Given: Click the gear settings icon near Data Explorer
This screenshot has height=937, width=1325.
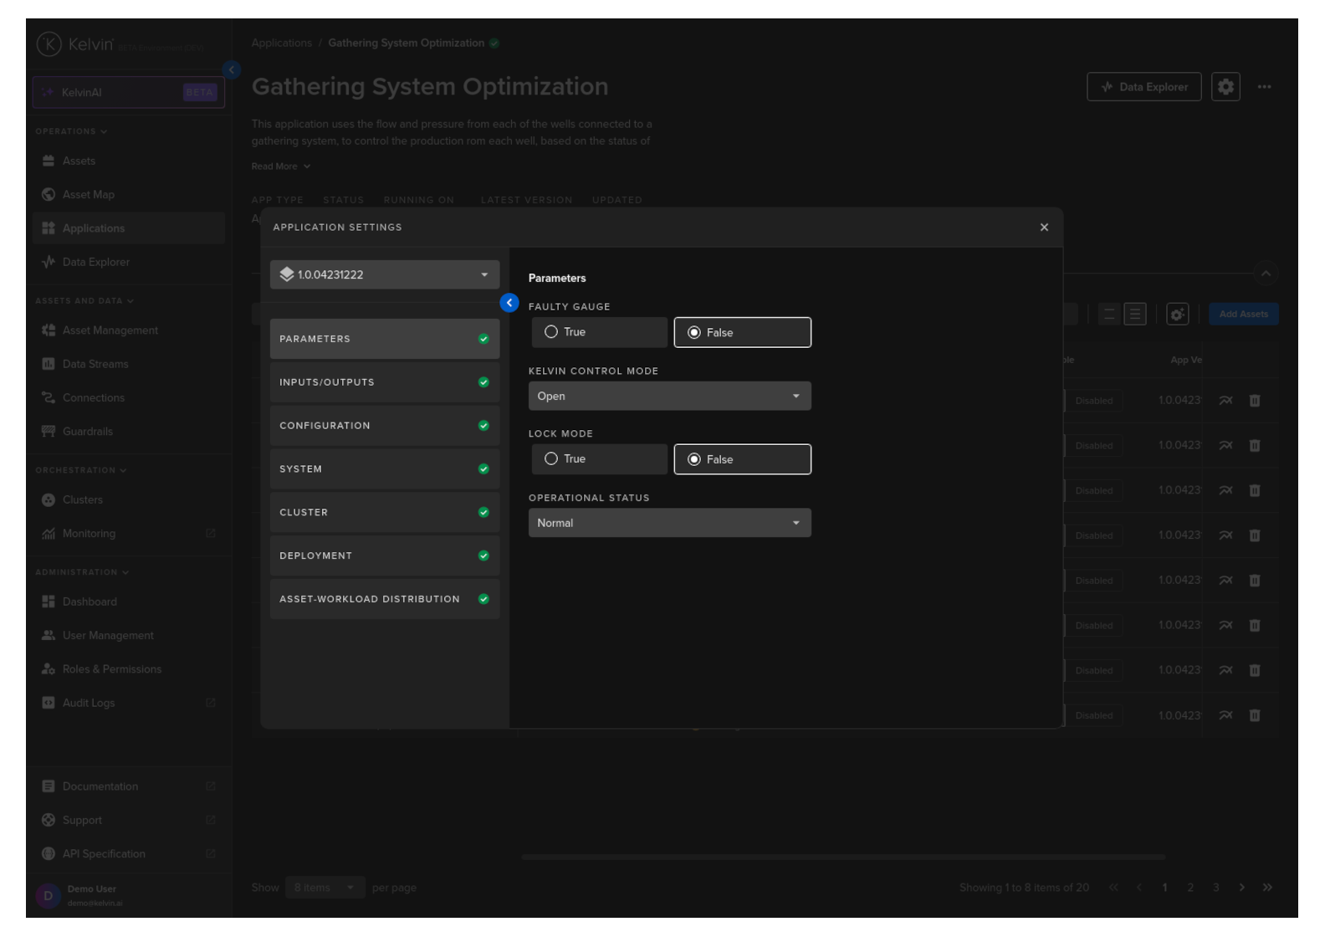Looking at the screenshot, I should pyautogui.click(x=1225, y=87).
